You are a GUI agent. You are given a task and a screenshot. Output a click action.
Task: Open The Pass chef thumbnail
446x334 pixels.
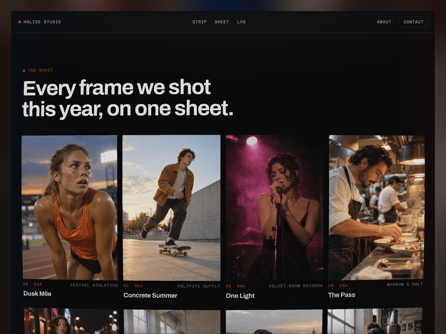tap(376, 208)
